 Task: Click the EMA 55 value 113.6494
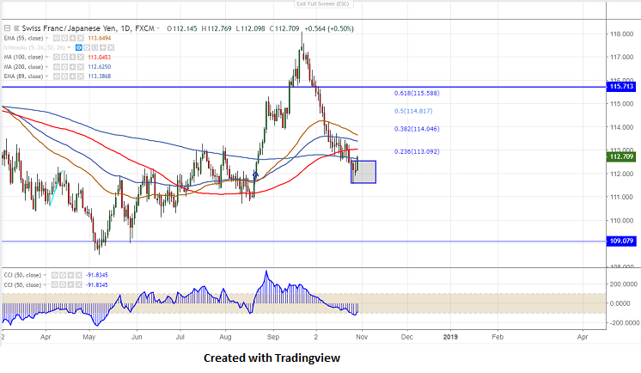point(100,38)
